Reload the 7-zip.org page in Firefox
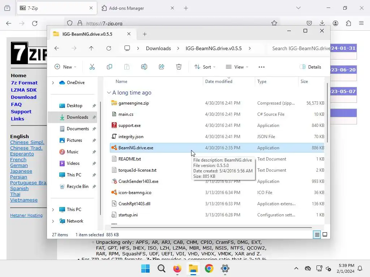 (35, 23)
